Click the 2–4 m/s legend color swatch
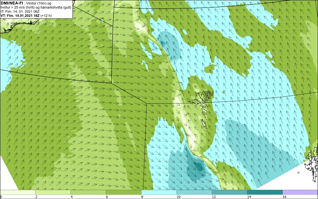 pyautogui.click(x=53, y=192)
